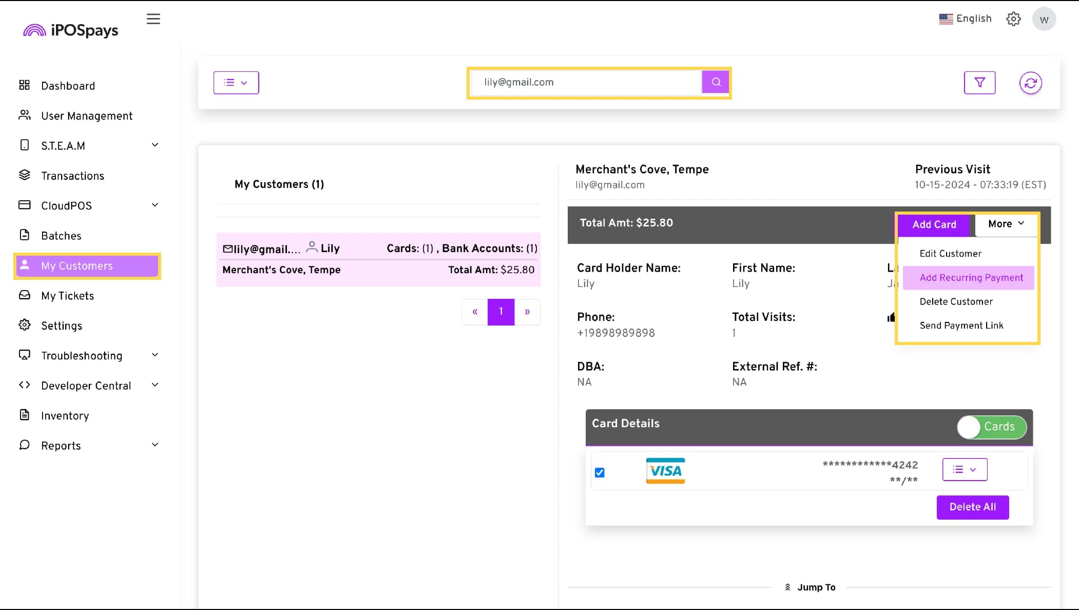Click the Reports chat bubble icon
This screenshot has width=1079, height=610.
(x=24, y=445)
